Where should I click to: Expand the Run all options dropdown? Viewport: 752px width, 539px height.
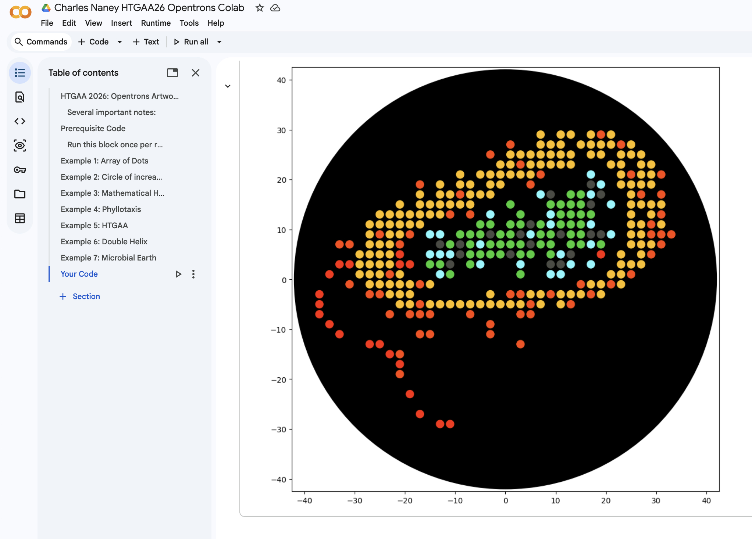(x=220, y=42)
